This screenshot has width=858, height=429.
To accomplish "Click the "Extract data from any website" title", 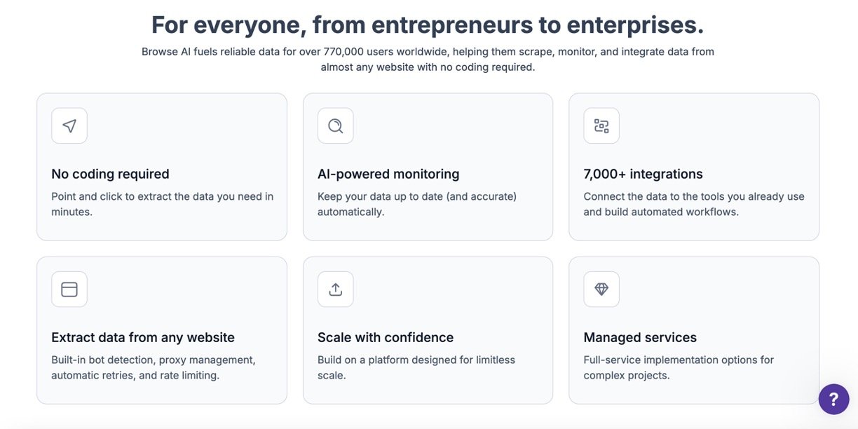I will click(x=143, y=337).
